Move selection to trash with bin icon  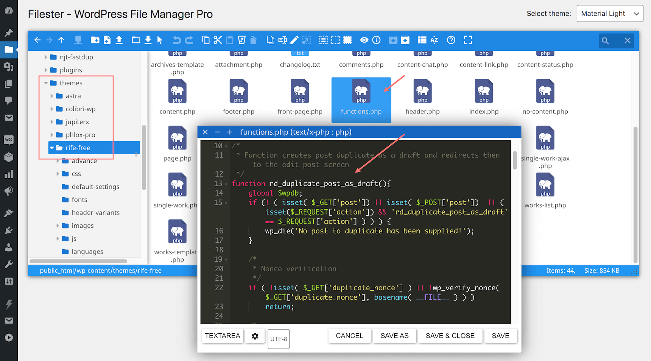pos(242,40)
